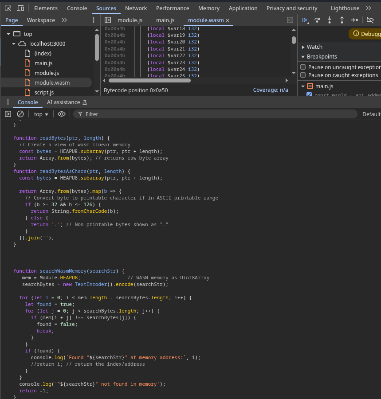
Task: Select module.wasm in the file tree
Action: pyautogui.click(x=52, y=83)
